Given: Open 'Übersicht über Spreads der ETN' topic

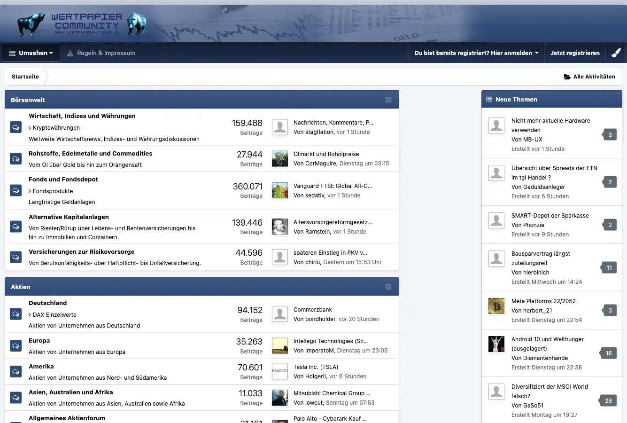Looking at the screenshot, I should click(x=554, y=173).
